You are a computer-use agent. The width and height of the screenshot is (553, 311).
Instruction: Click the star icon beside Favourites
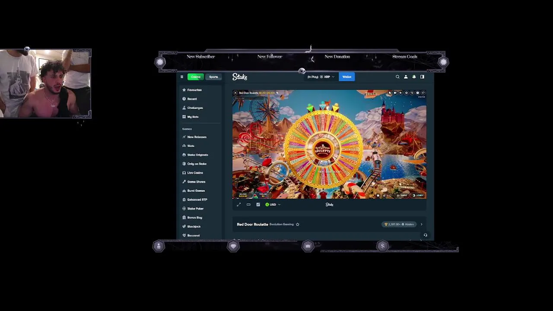pyautogui.click(x=184, y=90)
